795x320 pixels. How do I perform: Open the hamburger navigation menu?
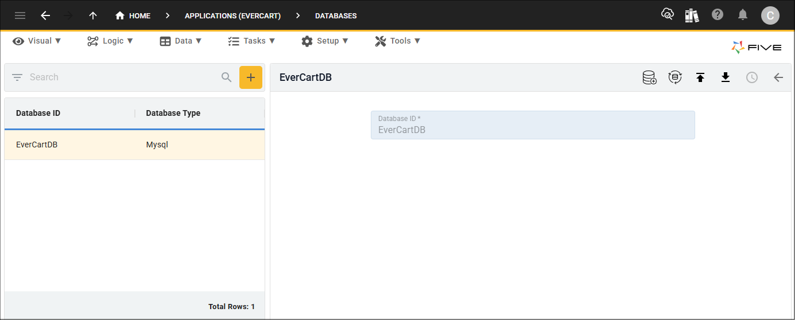[20, 15]
